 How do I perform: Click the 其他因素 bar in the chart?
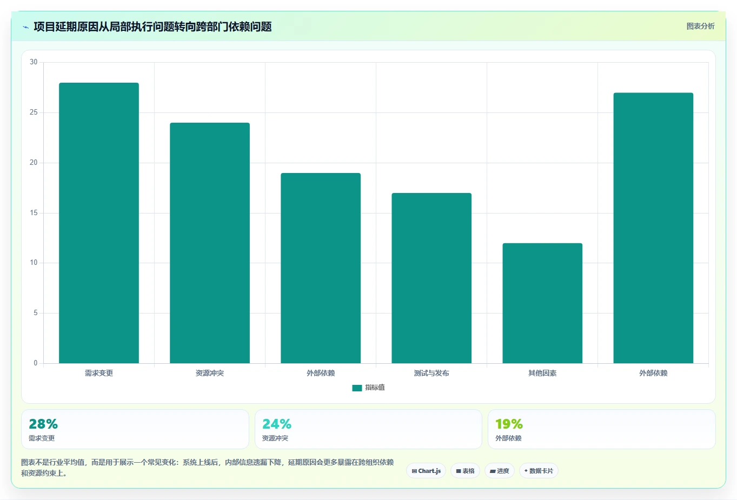tap(542, 303)
